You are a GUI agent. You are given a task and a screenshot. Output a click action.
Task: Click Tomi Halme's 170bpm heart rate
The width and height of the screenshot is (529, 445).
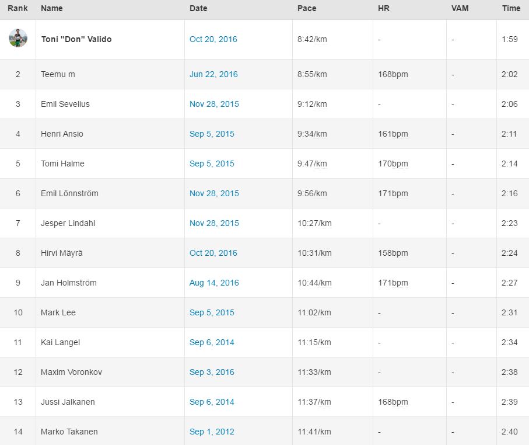click(x=393, y=164)
